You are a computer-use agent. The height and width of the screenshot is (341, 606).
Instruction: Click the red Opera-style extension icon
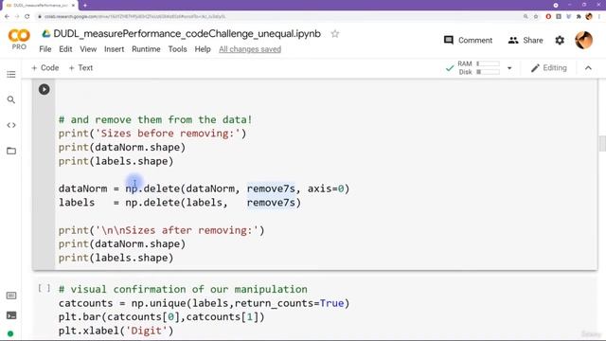(x=548, y=17)
